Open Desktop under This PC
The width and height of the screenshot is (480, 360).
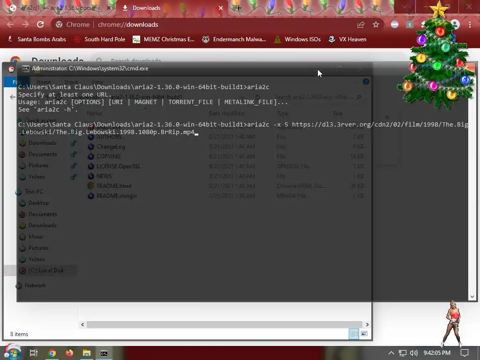click(38, 203)
